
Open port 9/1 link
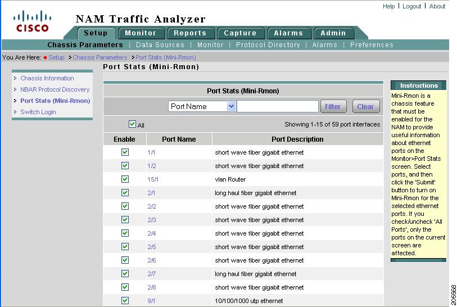pos(151,301)
